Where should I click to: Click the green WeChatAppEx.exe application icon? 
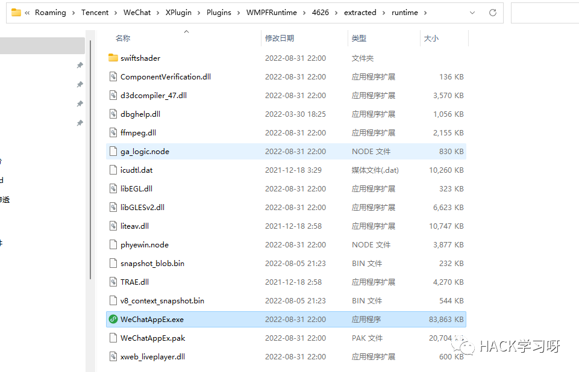(x=113, y=319)
